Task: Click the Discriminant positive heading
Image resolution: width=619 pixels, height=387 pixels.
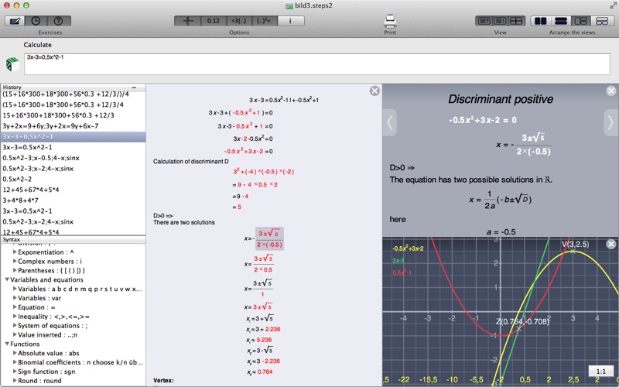Action: 500,99
